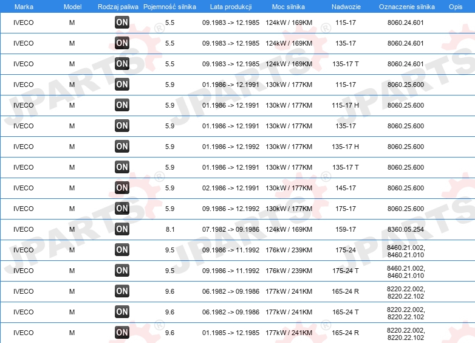Click the 175-24 T body cell
Image resolution: width=475 pixels, height=343 pixels.
click(346, 271)
